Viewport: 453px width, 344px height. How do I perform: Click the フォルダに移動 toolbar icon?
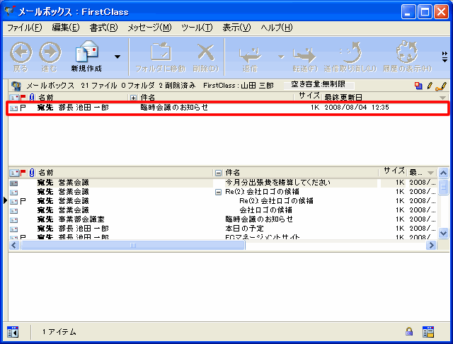point(160,53)
